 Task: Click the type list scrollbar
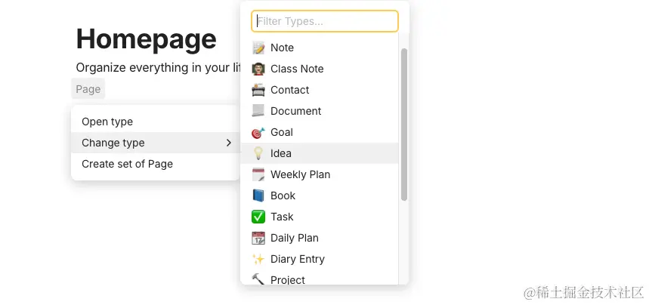(x=403, y=124)
